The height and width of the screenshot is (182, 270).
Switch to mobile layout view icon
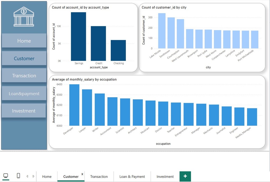coord(18,176)
